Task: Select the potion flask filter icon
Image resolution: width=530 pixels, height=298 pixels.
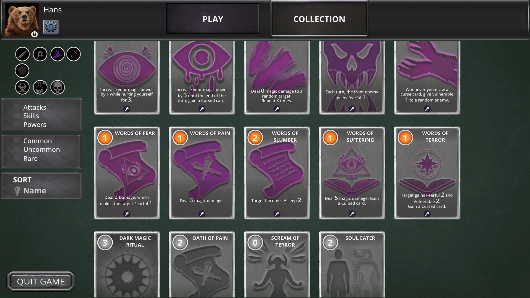Action: (40, 87)
